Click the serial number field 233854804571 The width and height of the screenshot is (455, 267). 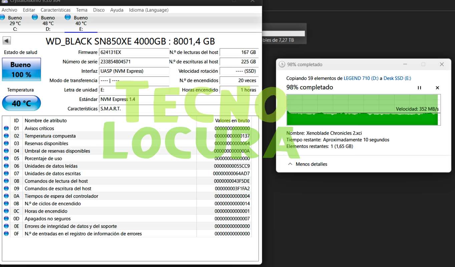point(134,62)
